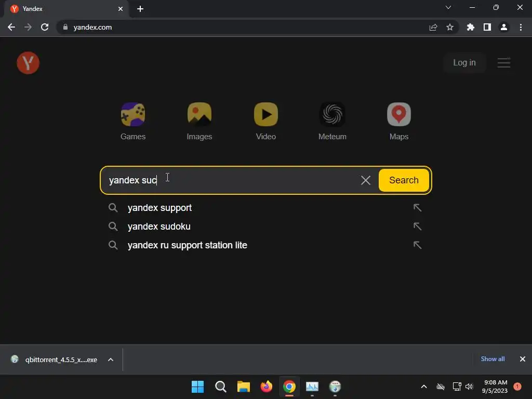Open the monitor graph app on taskbar
532x399 pixels.
tap(312, 387)
